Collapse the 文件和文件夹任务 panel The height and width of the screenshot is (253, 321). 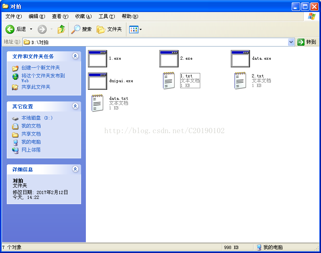click(x=75, y=56)
